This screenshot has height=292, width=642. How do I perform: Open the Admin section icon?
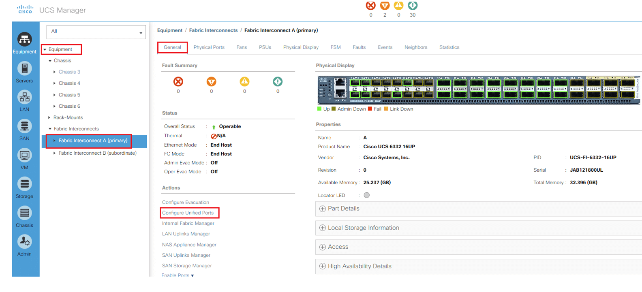(24, 242)
